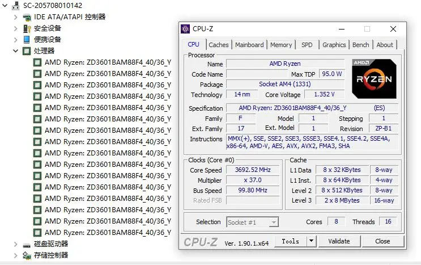Close CPU-Z with the X button

[393, 29]
